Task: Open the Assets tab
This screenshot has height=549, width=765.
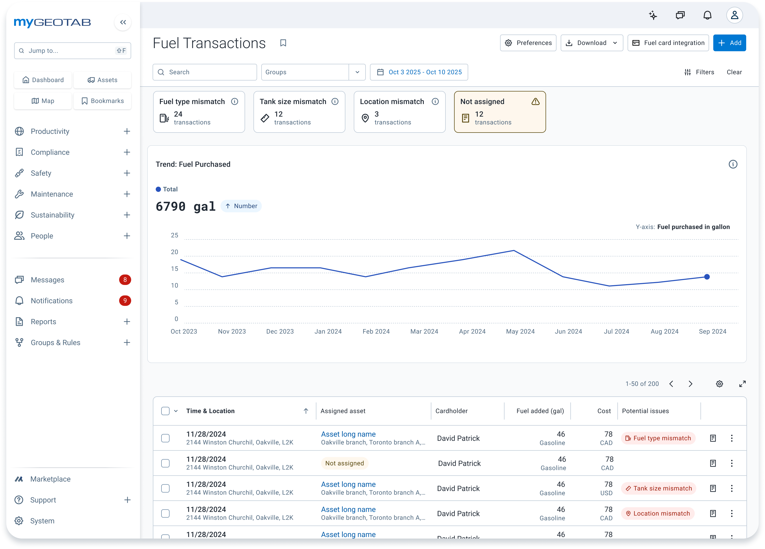Action: click(102, 80)
